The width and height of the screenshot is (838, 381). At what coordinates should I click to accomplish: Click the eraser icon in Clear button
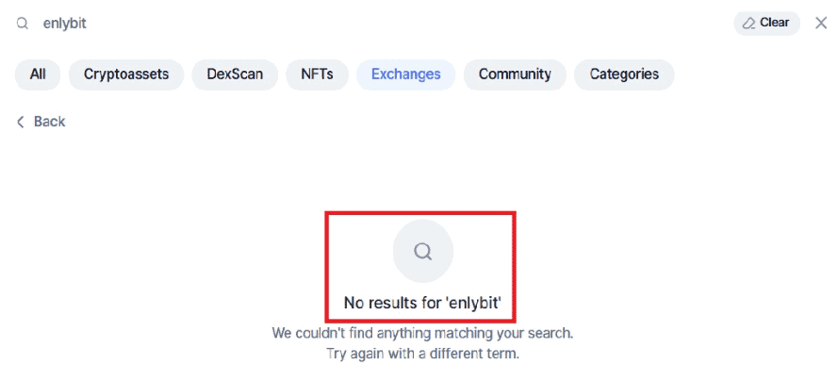click(748, 23)
